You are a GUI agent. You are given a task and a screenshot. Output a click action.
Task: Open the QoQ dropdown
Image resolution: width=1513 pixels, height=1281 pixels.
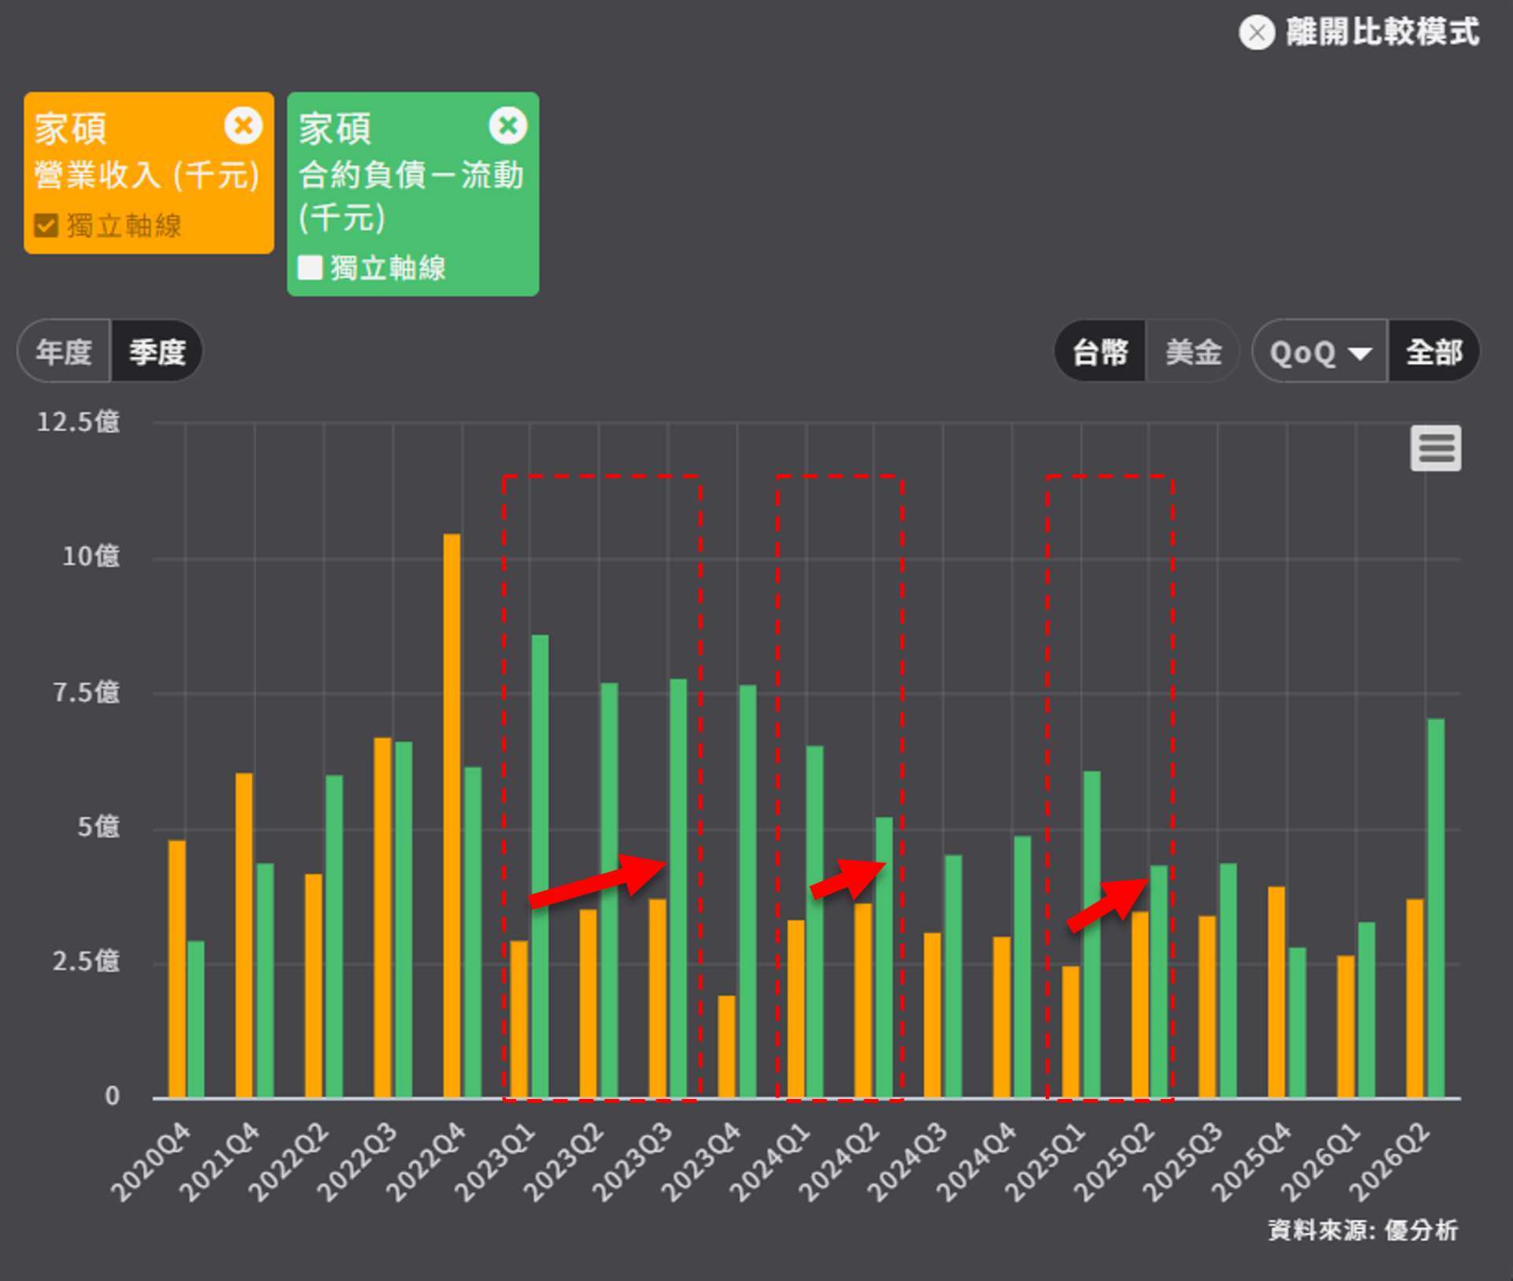coord(1320,351)
